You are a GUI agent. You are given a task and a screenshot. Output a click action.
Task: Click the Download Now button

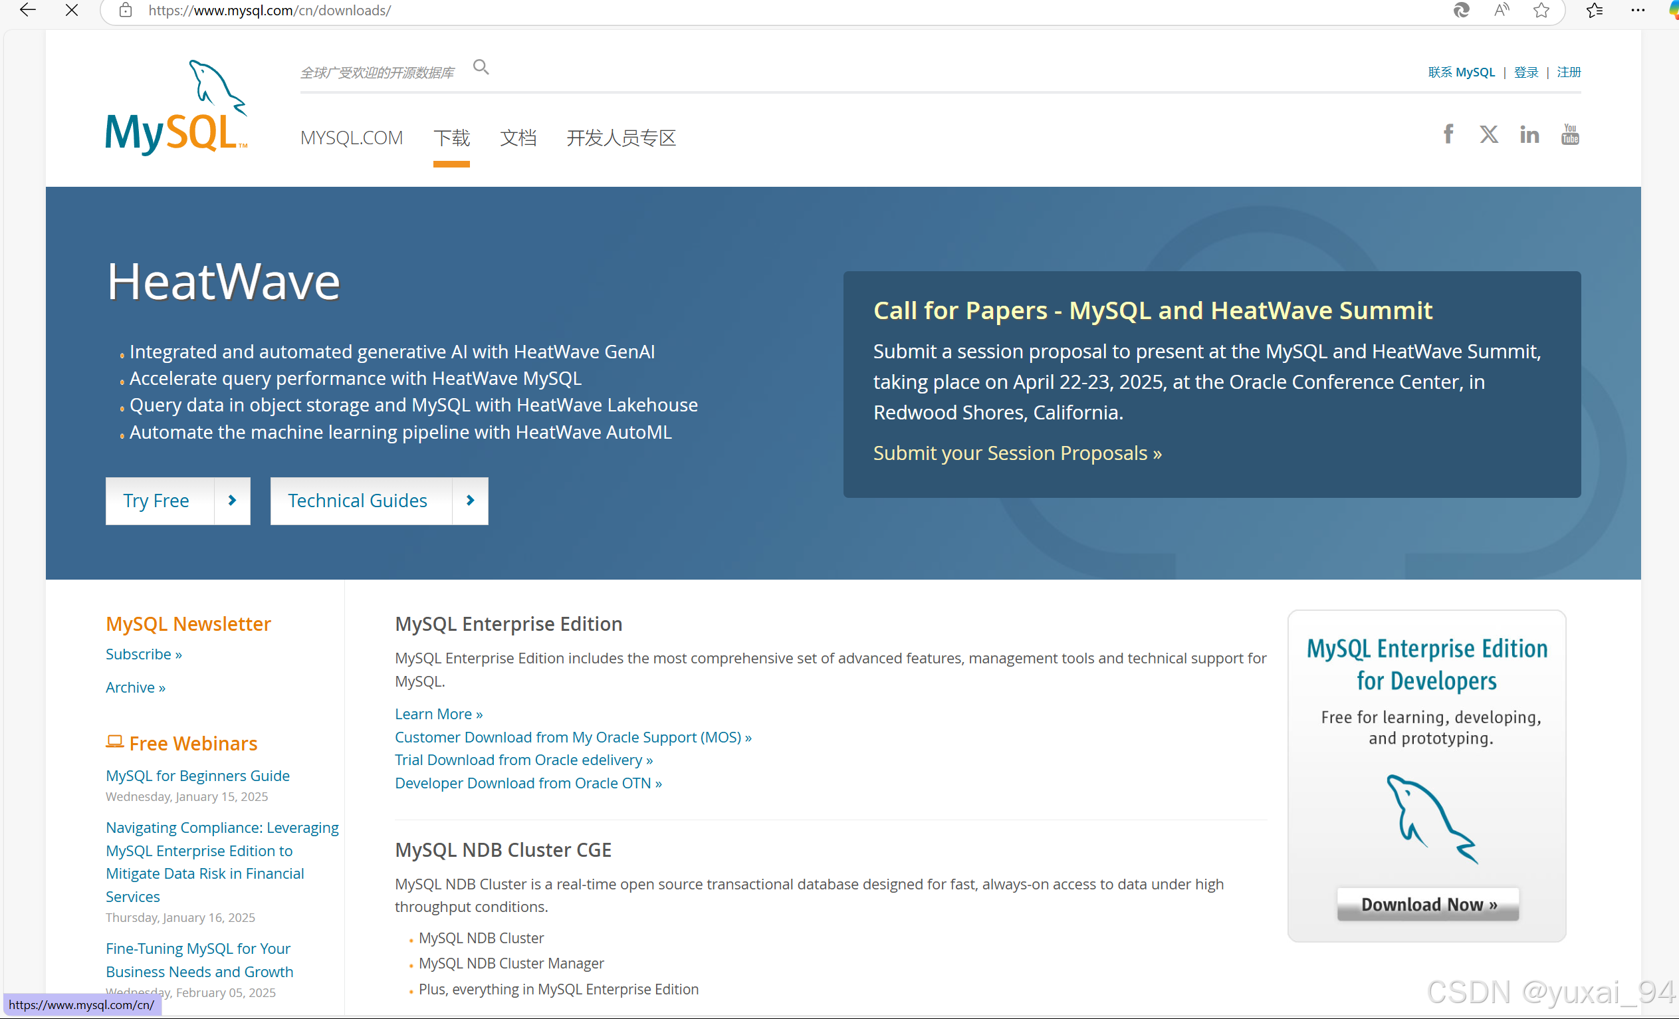point(1428,905)
